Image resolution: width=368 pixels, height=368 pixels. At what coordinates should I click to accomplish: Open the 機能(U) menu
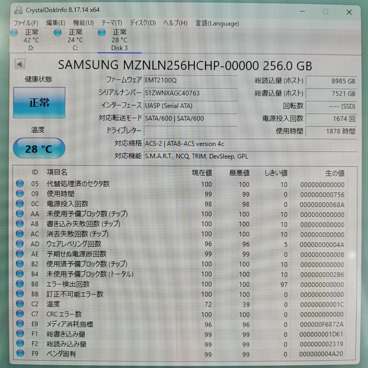tap(83, 23)
